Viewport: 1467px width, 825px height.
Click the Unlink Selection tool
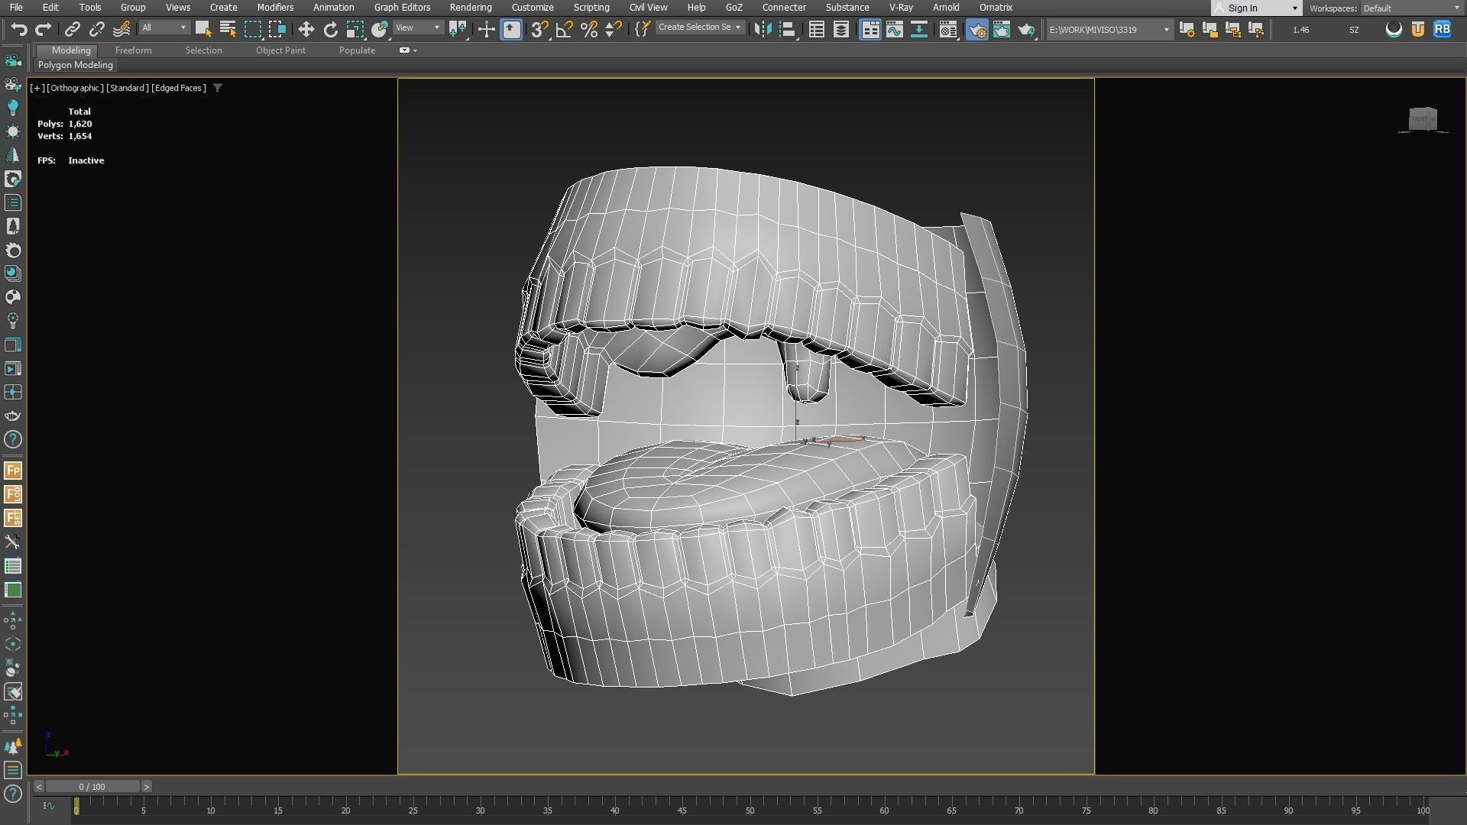[96, 30]
